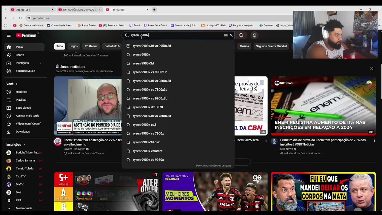The height and width of the screenshot is (215, 382).
Task: Click the browser back arrow
Action: [6, 18]
